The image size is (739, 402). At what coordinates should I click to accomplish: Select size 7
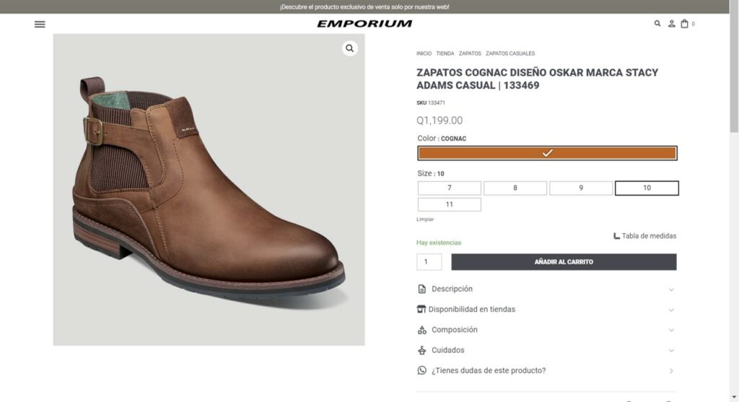449,188
